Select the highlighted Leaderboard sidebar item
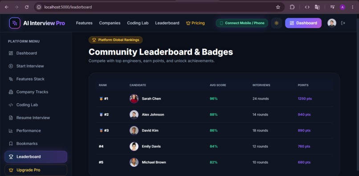Viewport: 359px width, 176px height. point(36,157)
